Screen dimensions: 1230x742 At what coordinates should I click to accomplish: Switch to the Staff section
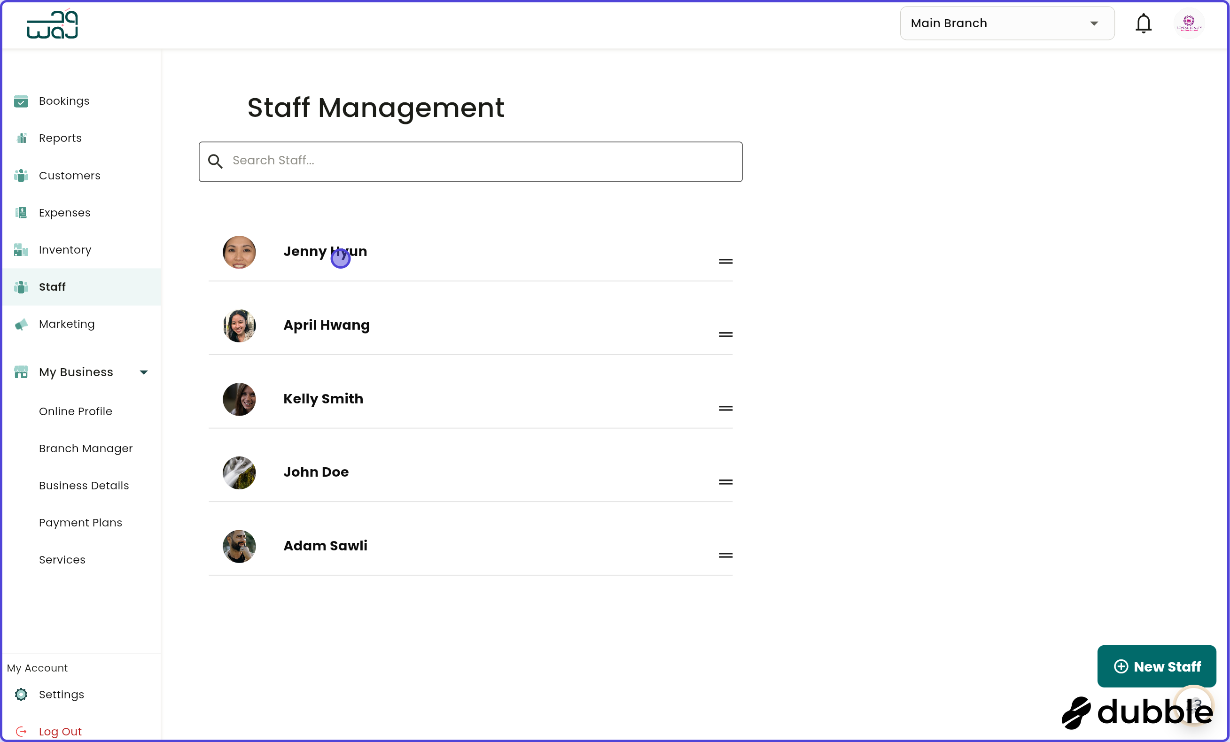point(53,287)
